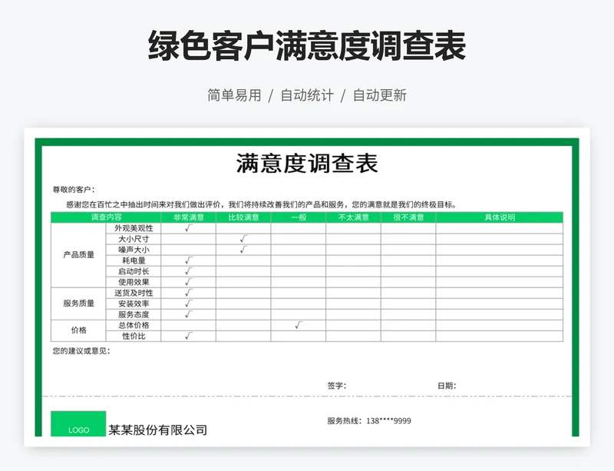Image resolution: width=614 pixels, height=471 pixels.
Task: Click the checkmark in the 噪声大小 row
Action: (243, 250)
